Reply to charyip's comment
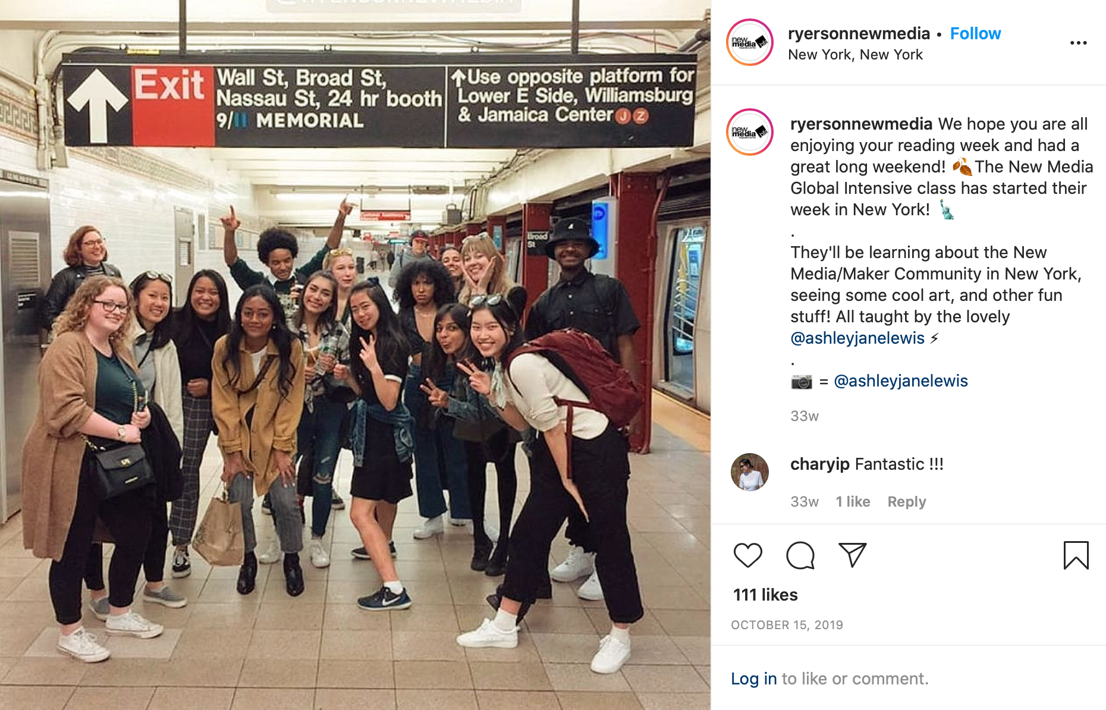Screen dimensions: 1106x710 [906, 502]
